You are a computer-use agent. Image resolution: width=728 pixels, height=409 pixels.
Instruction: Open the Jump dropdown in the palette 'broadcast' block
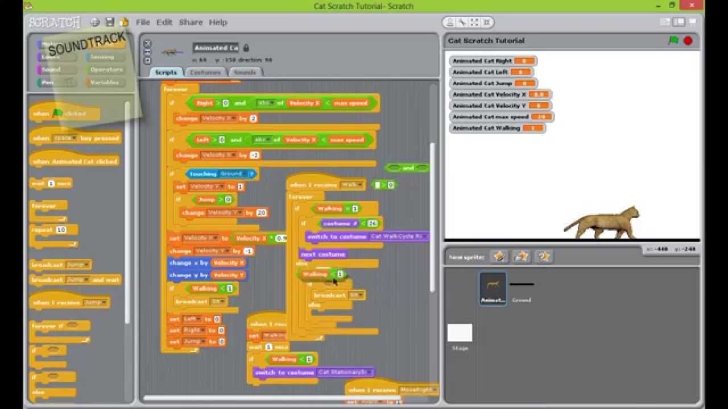[x=77, y=265]
